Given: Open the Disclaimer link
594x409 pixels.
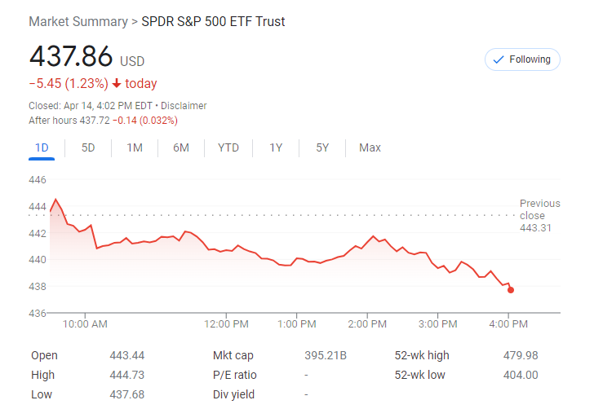Looking at the screenshot, I should pyautogui.click(x=184, y=106).
